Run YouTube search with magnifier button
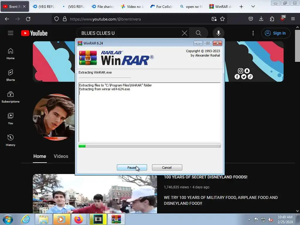300x225 pixels. 199,33
